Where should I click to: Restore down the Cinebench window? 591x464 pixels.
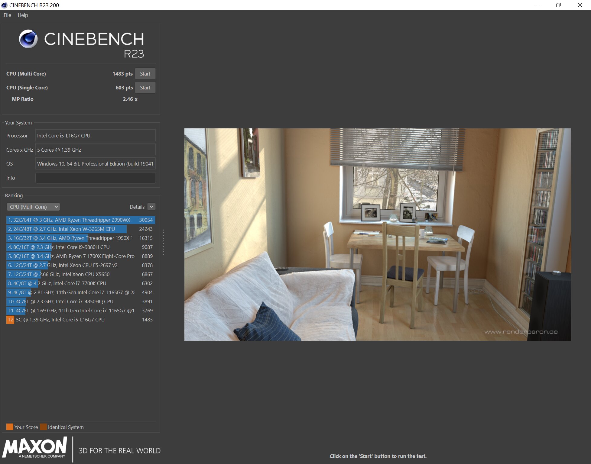[x=558, y=5]
